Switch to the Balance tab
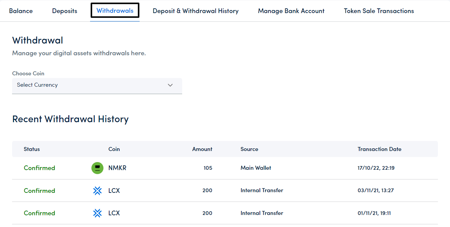450x227 pixels. pos(21,11)
